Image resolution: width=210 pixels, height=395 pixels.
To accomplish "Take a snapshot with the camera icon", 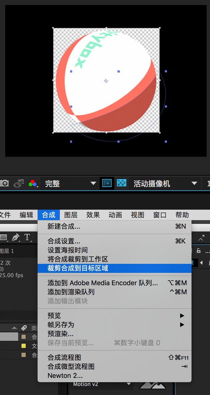I will coord(4,183).
